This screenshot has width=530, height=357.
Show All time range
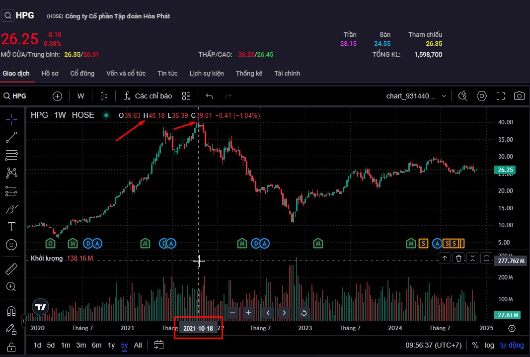tap(138, 345)
